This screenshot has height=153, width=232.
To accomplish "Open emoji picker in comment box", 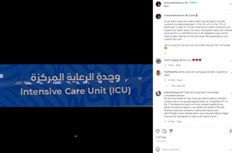I will tap(158, 150).
